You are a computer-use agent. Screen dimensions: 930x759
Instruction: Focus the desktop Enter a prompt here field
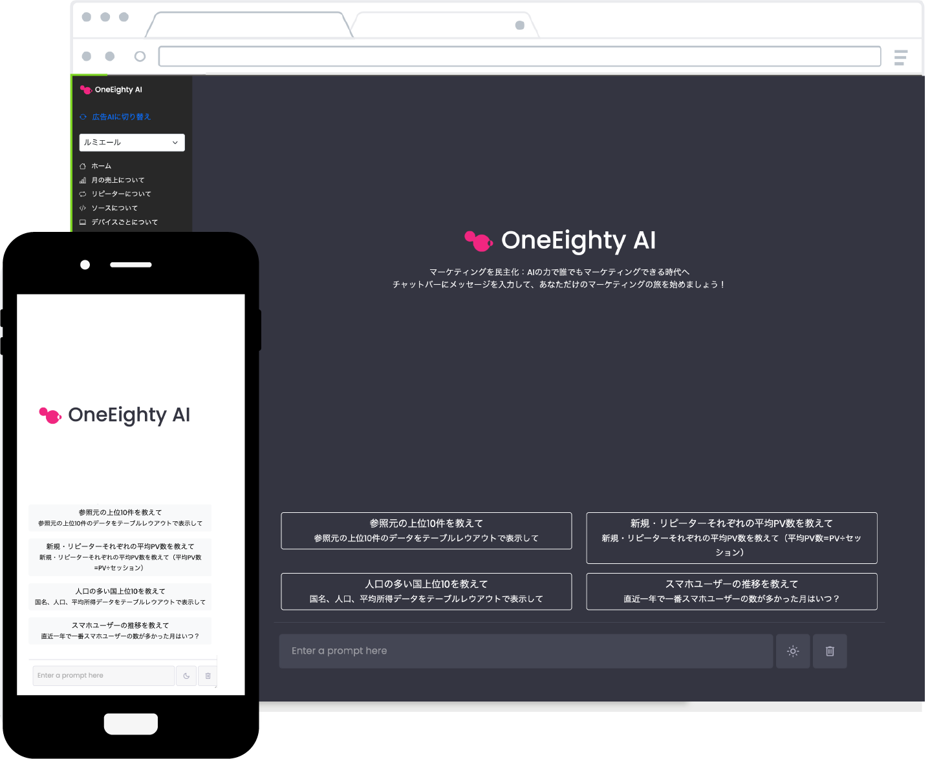click(x=526, y=651)
